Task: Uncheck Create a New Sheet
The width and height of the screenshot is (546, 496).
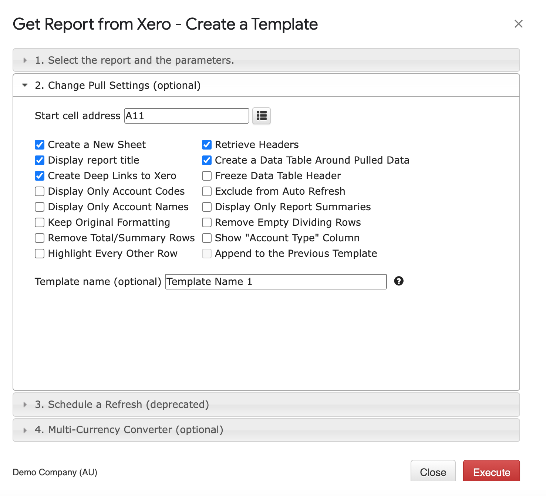Action: (x=40, y=145)
